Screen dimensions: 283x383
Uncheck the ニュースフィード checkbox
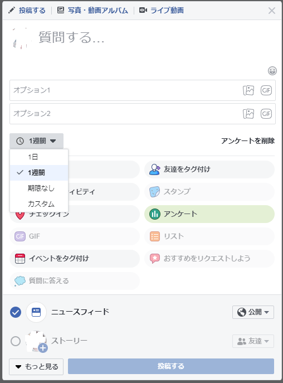16,312
